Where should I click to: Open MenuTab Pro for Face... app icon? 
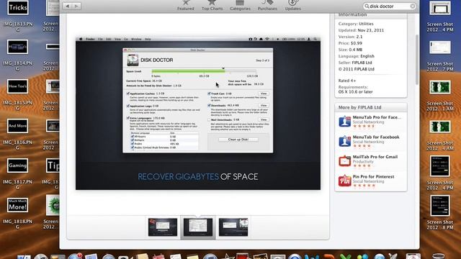tap(344, 122)
